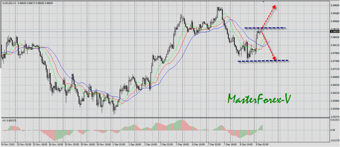The width and height of the screenshot is (340, 147).
Task: Click the 24 Nov 2010 date label
Action: tap(7, 145)
